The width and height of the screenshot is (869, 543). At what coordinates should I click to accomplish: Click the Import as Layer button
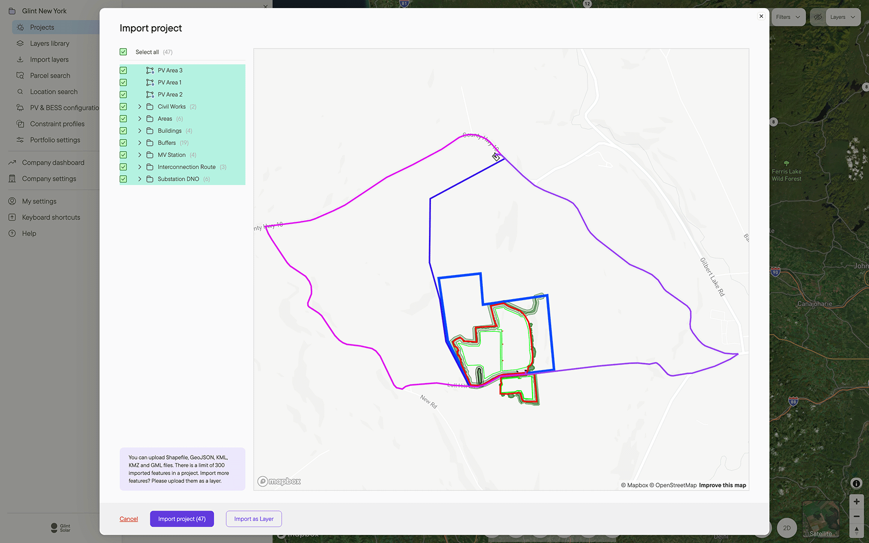click(x=253, y=519)
